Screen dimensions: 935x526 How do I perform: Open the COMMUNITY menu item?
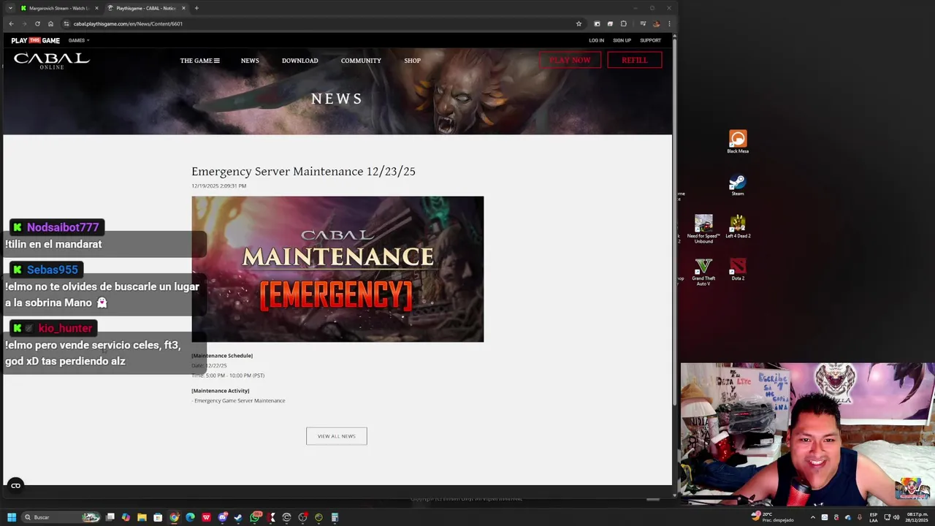pos(361,61)
